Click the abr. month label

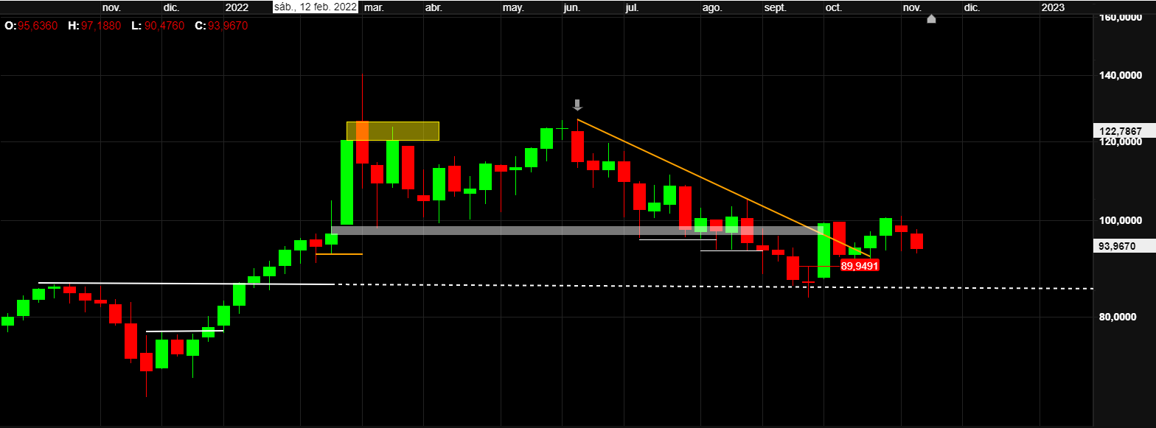pyautogui.click(x=434, y=7)
